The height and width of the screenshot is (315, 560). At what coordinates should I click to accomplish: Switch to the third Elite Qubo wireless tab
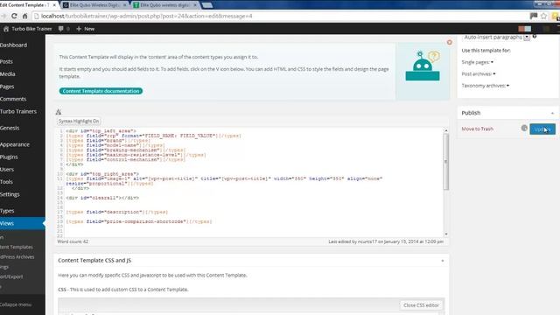click(x=164, y=5)
